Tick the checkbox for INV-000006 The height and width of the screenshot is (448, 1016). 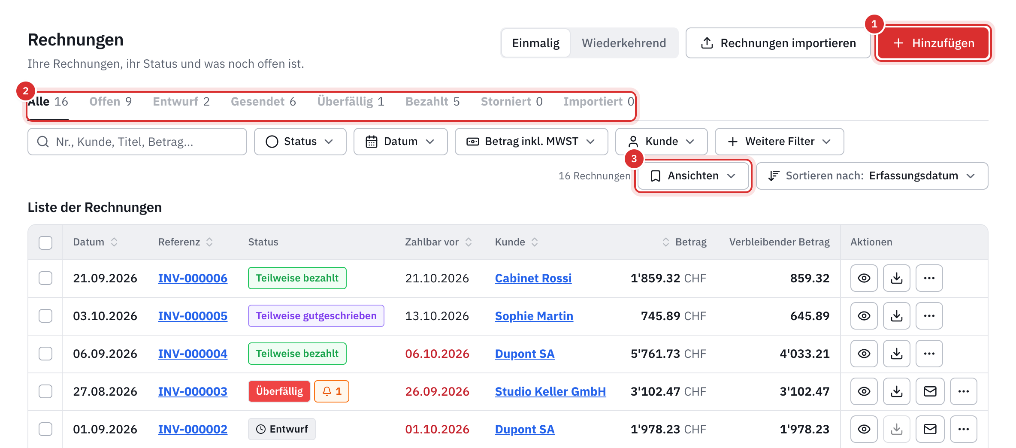click(x=45, y=278)
